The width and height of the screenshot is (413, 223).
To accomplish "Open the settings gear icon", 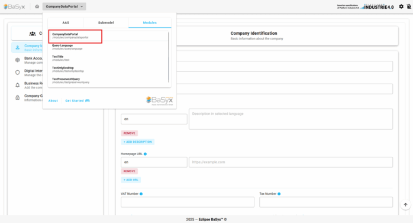I will point(401,6).
